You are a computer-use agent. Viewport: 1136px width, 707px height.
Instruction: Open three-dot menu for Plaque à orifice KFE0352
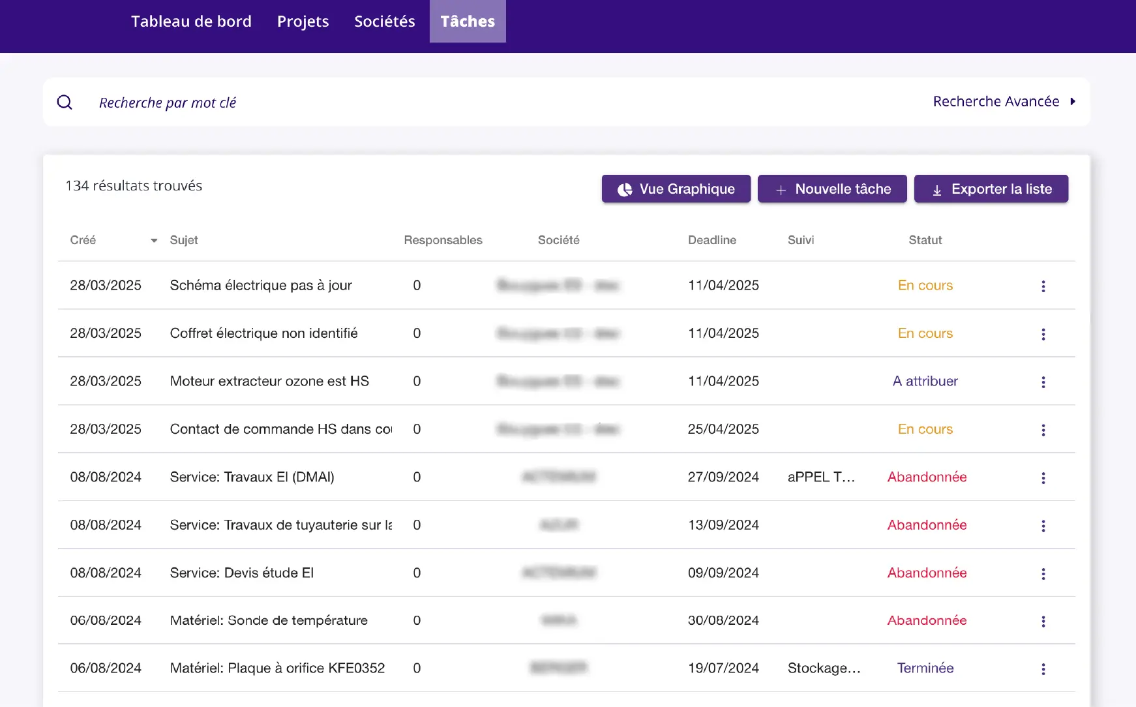click(1043, 669)
